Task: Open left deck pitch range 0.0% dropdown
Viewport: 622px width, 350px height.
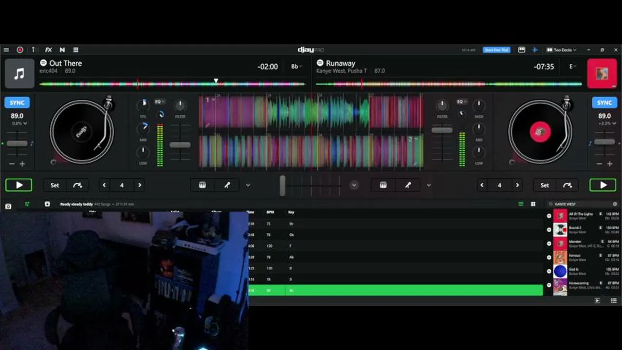Action: pos(19,123)
